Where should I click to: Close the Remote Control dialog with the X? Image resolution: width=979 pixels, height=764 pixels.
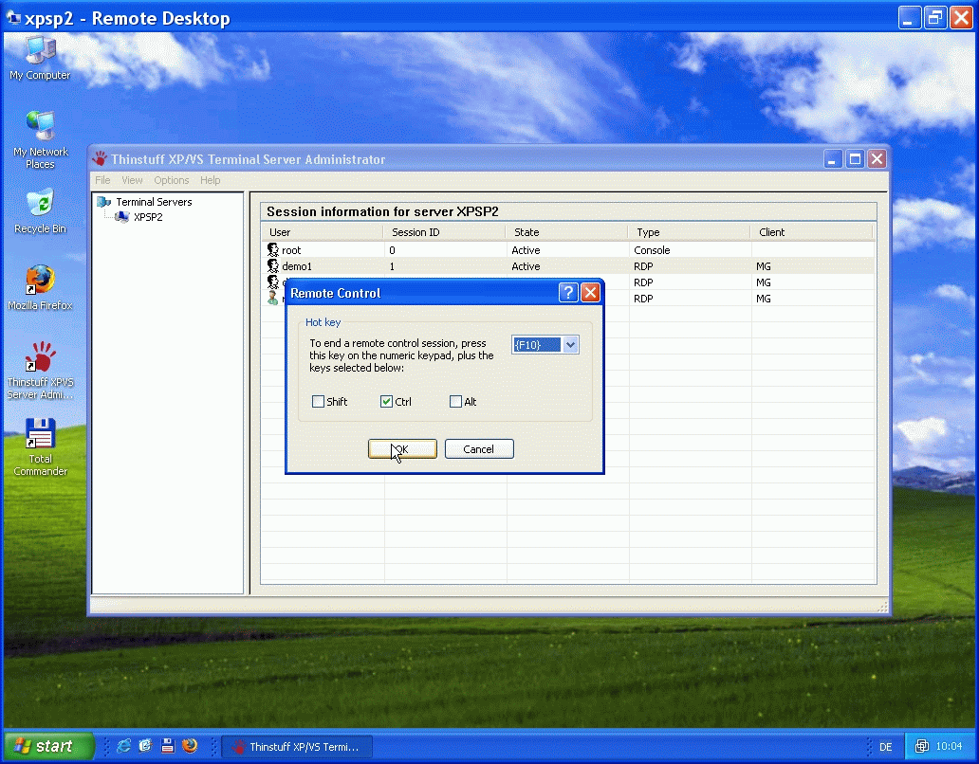[590, 293]
